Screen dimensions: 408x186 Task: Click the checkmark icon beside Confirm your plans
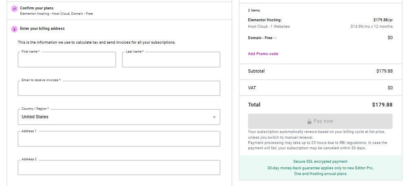pos(14,9)
